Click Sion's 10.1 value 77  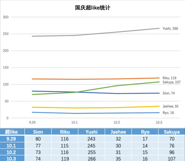pos(38,146)
